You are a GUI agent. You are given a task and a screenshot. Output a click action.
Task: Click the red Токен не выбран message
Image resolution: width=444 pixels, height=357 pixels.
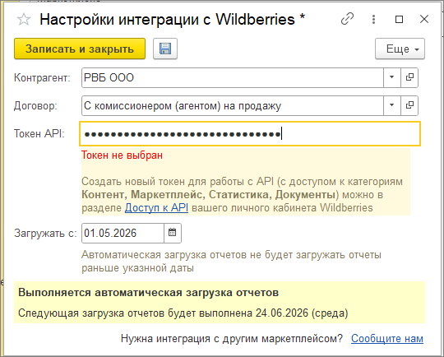coord(122,155)
